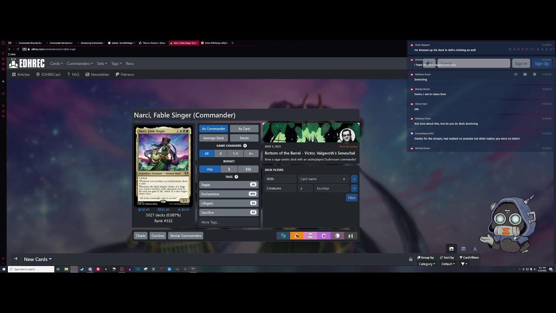Click the Decks button

(244, 138)
